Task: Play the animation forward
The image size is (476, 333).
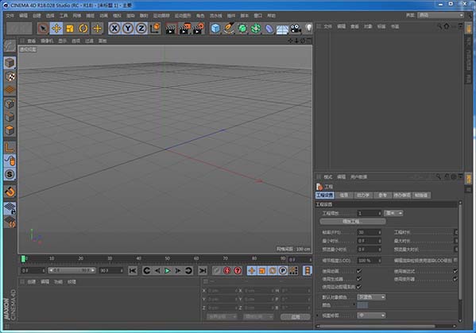Action: pyautogui.click(x=167, y=270)
